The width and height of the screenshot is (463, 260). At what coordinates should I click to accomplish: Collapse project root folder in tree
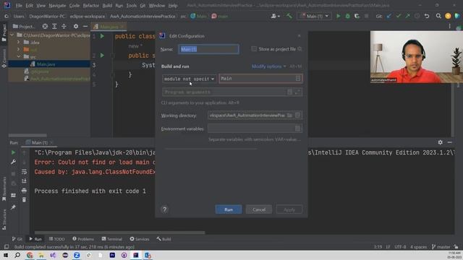pyautogui.click(x=12, y=35)
